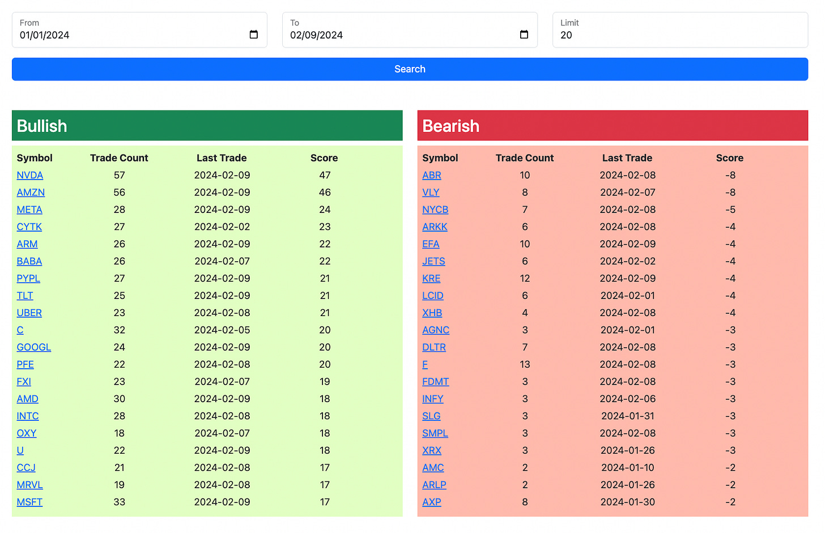Click the Bearish Score column header
Screen dimensions: 825x533
730,158
